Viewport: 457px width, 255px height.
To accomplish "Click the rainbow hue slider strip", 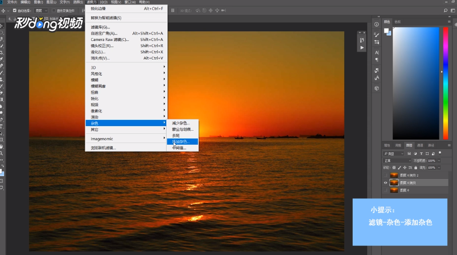I will click(x=446, y=83).
